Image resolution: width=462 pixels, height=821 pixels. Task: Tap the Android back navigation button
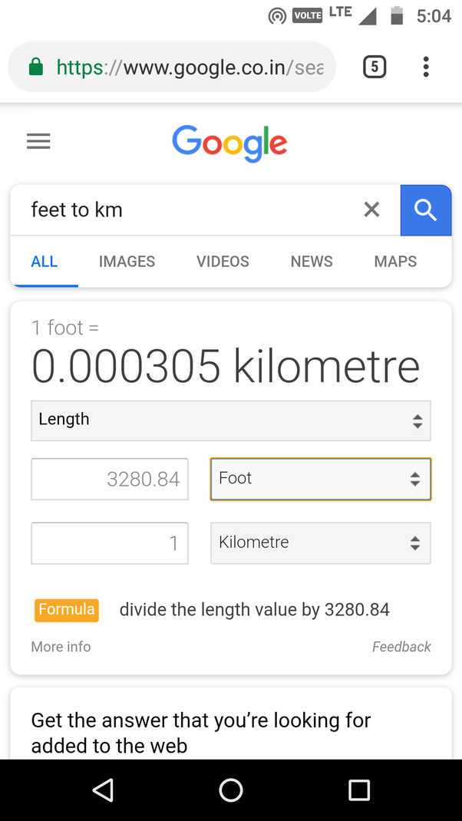point(103,790)
